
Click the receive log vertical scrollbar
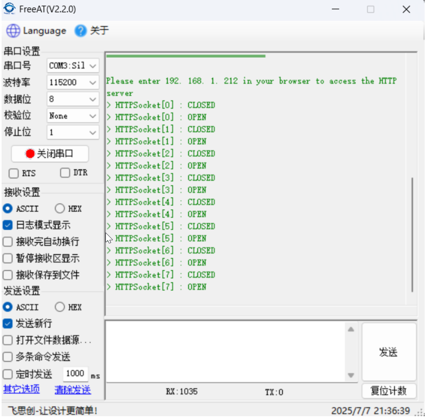click(x=412, y=234)
